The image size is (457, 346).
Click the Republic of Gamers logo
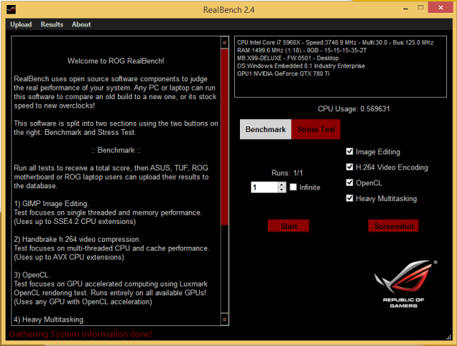tap(403, 279)
